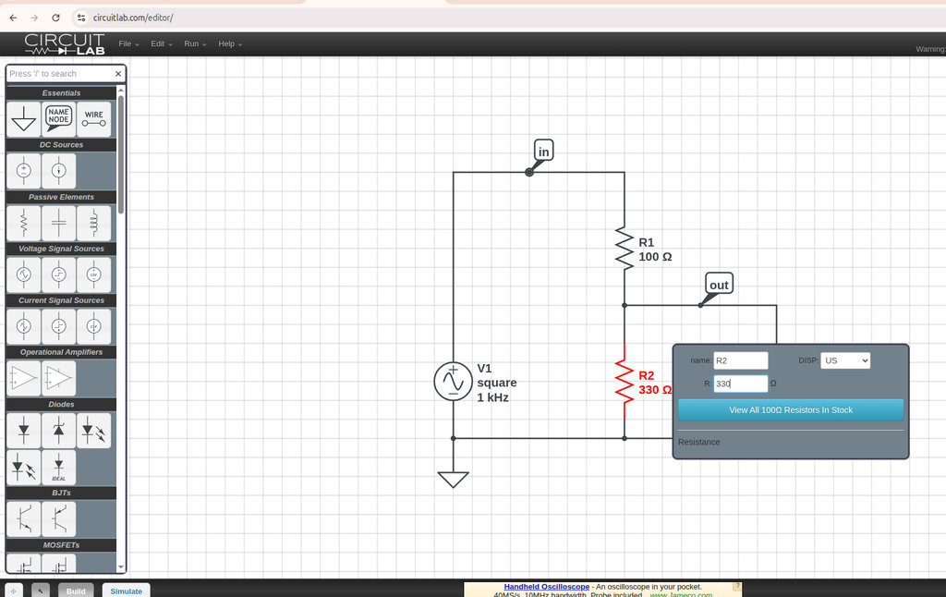The image size is (946, 597).
Task: Select the inductor component icon
Action: tap(93, 223)
